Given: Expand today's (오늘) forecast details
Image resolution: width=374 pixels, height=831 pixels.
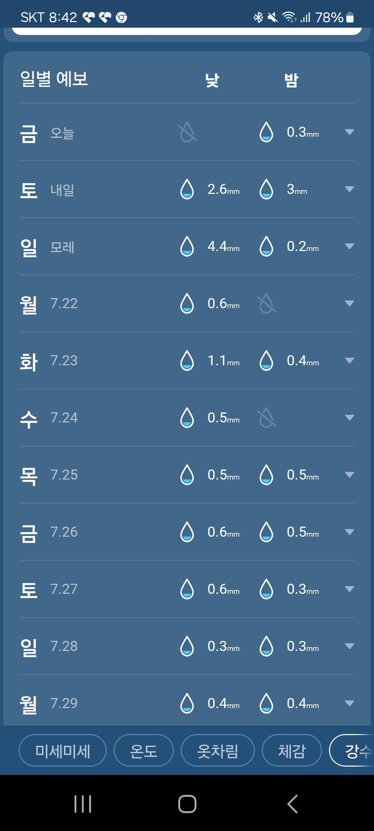Looking at the screenshot, I should click(x=349, y=132).
